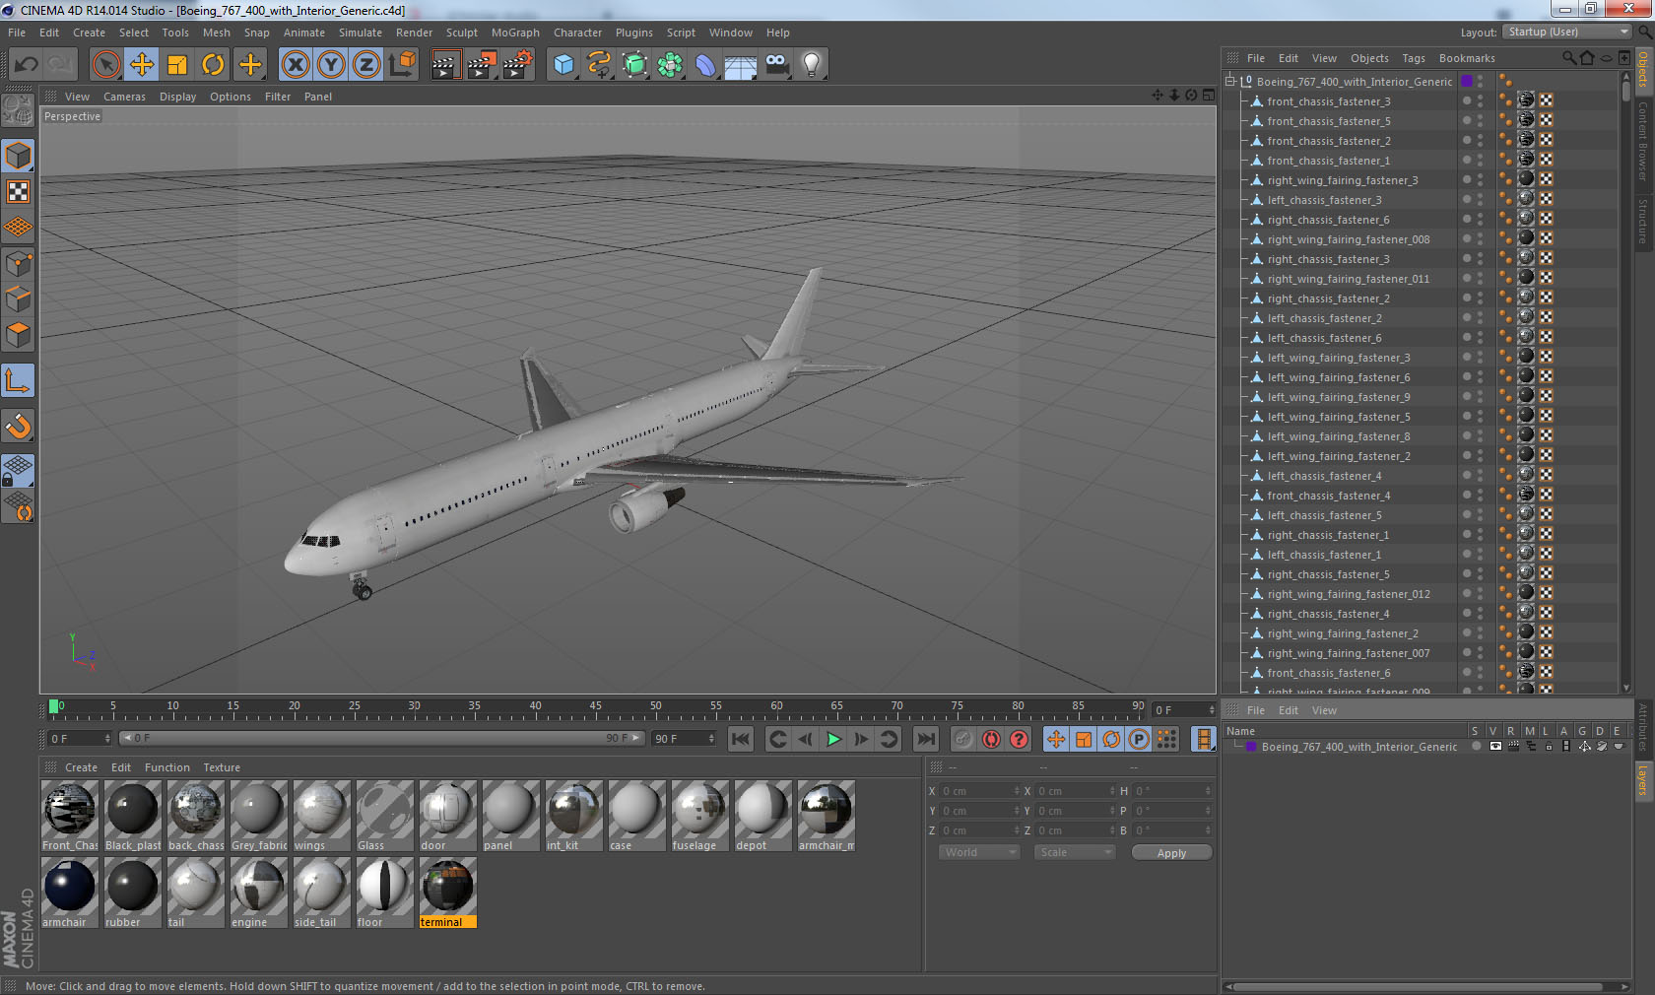Screen dimensions: 1655x995
Task: Toggle rotation keyframe recording
Action: pyautogui.click(x=1111, y=739)
